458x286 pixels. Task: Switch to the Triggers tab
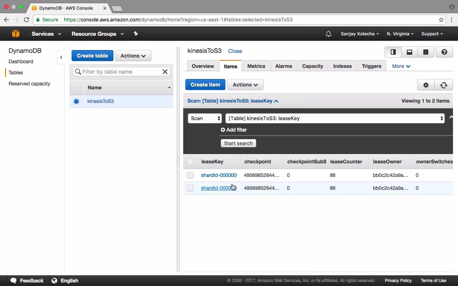coord(371,66)
